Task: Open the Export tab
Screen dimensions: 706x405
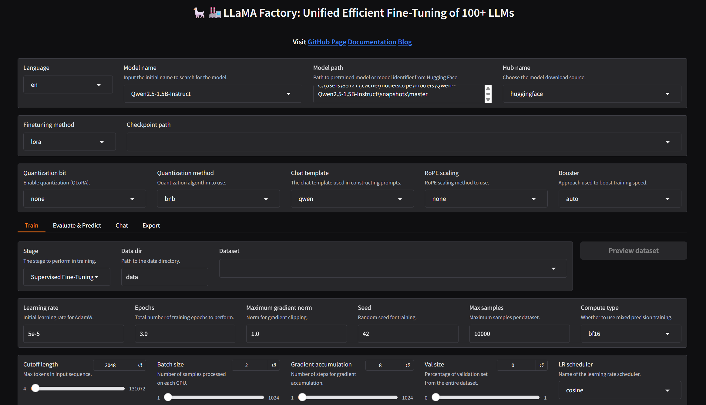Action: [151, 225]
